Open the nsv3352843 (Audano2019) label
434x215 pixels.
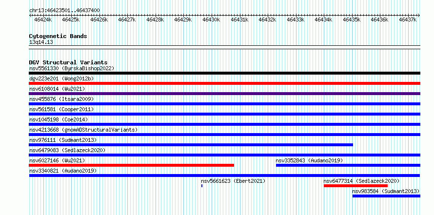(x=309, y=160)
